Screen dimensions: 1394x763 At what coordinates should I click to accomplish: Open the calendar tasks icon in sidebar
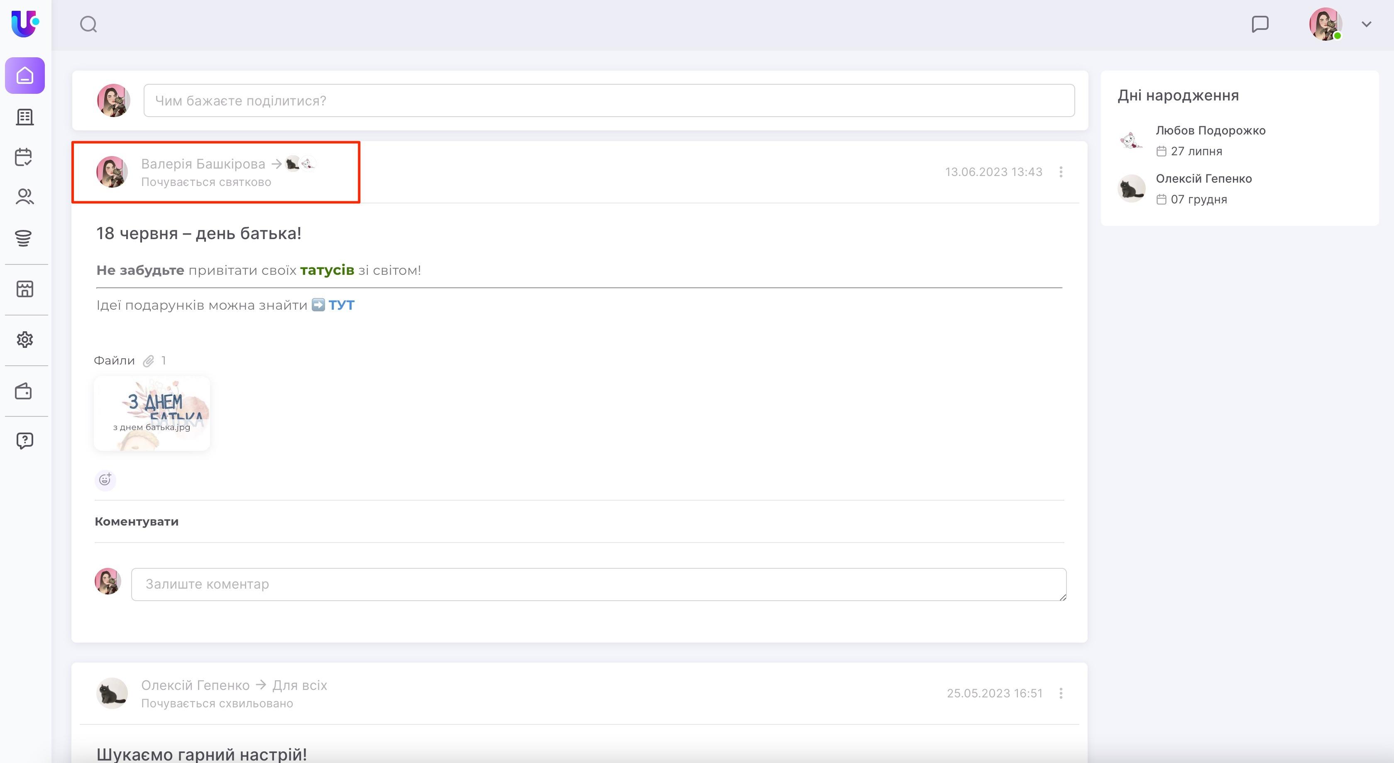pos(24,157)
